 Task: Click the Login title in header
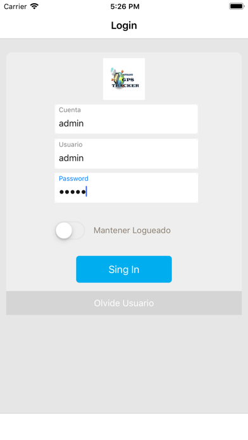[124, 25]
